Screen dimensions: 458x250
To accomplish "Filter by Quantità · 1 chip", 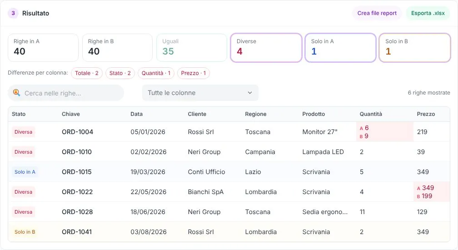I will click(156, 73).
